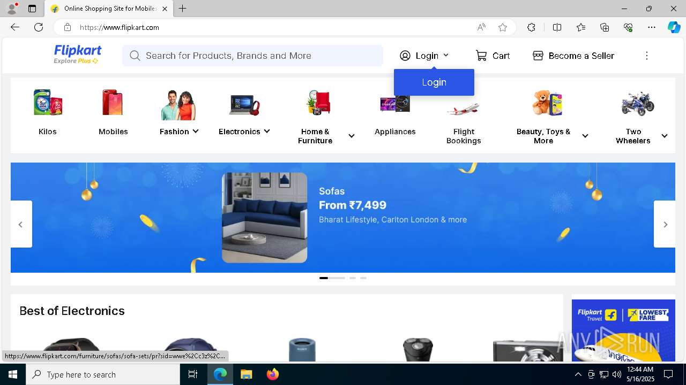Toggle the Split screen icon

557,27
